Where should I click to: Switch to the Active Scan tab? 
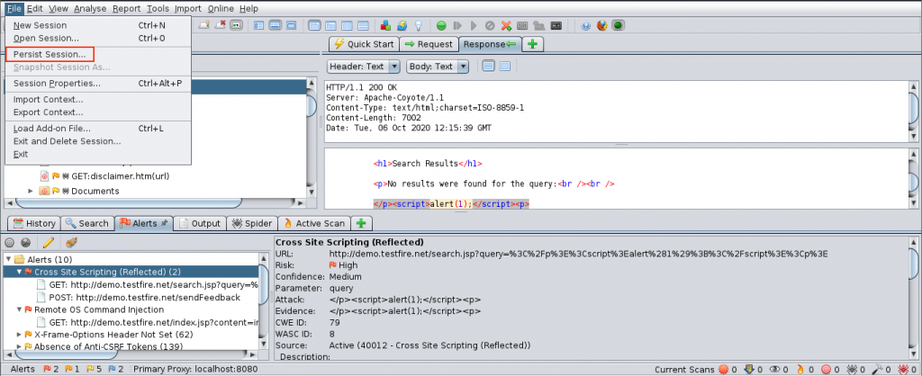[x=314, y=223]
